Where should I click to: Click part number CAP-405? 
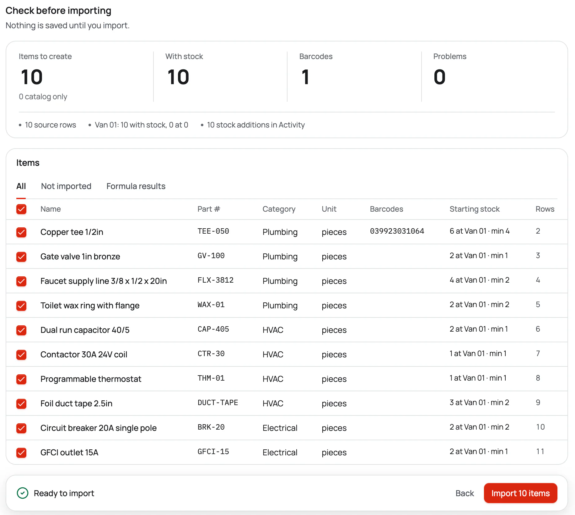[x=213, y=329]
